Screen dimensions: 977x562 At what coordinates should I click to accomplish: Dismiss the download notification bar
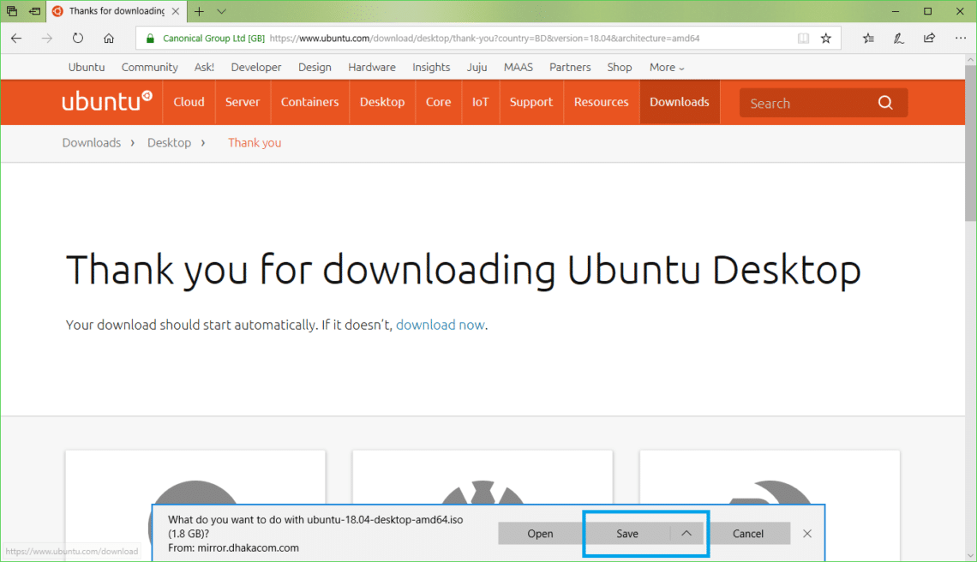pyautogui.click(x=807, y=534)
